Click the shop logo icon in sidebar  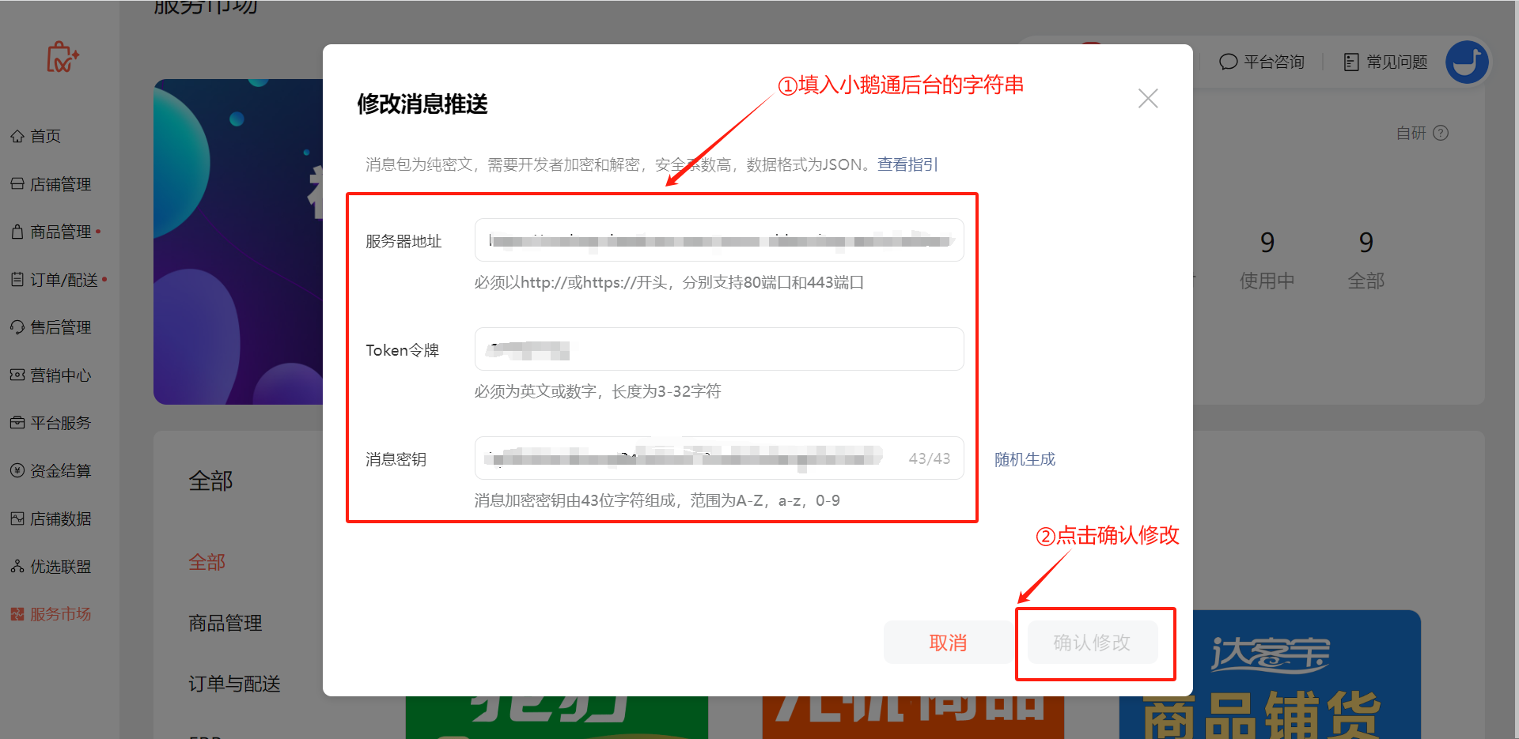point(63,57)
